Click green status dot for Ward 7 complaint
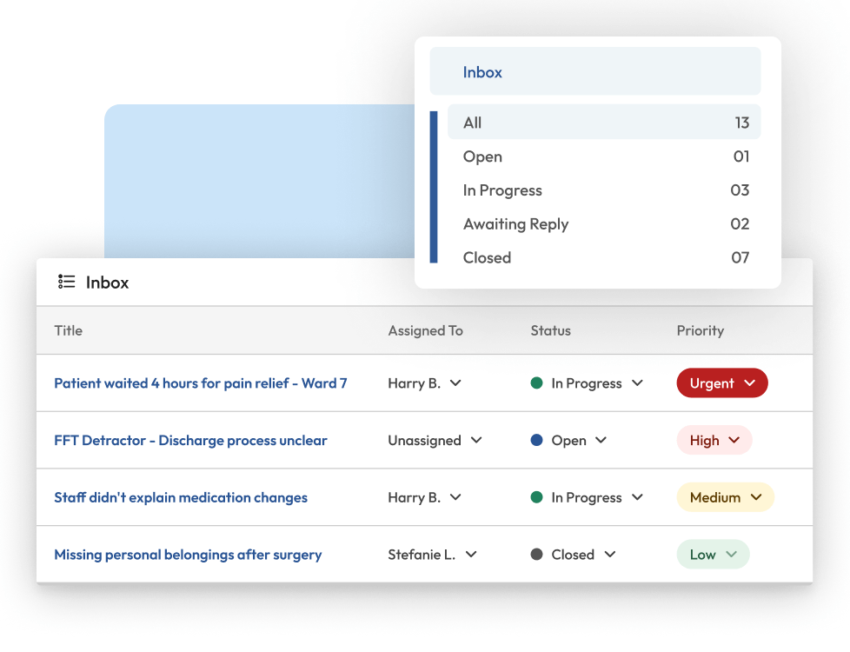 point(536,383)
